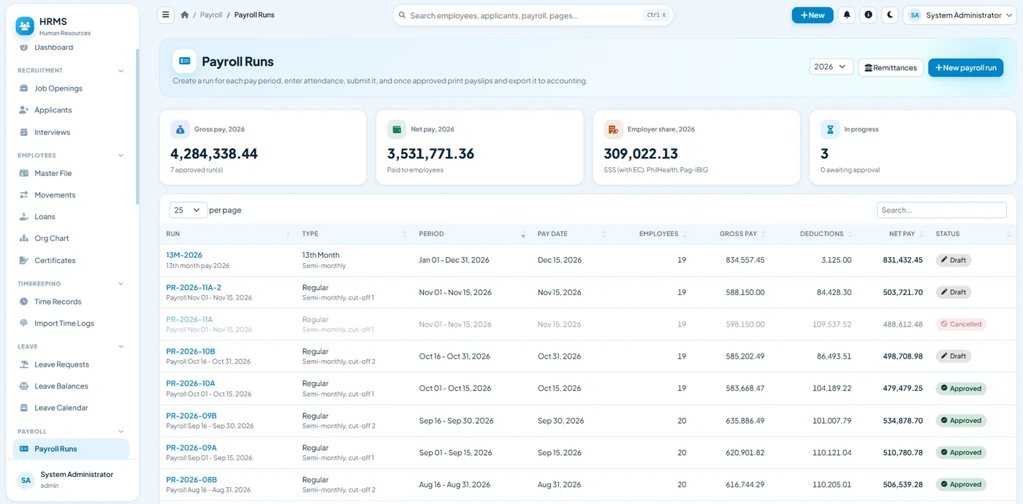This screenshot has height=504, width=1023.
Task: Click the HRMS logo icon
Action: click(x=25, y=26)
